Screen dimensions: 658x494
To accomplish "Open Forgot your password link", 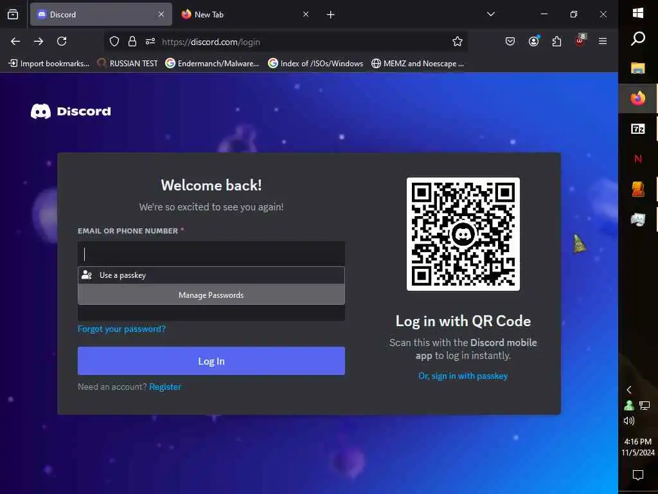I will [x=121, y=329].
